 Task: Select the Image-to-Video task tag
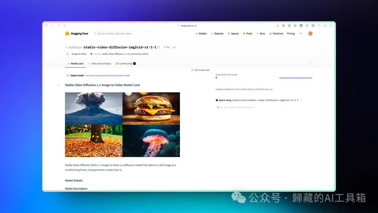pos(76,54)
